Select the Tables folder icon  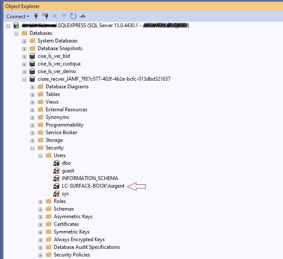coord(40,94)
